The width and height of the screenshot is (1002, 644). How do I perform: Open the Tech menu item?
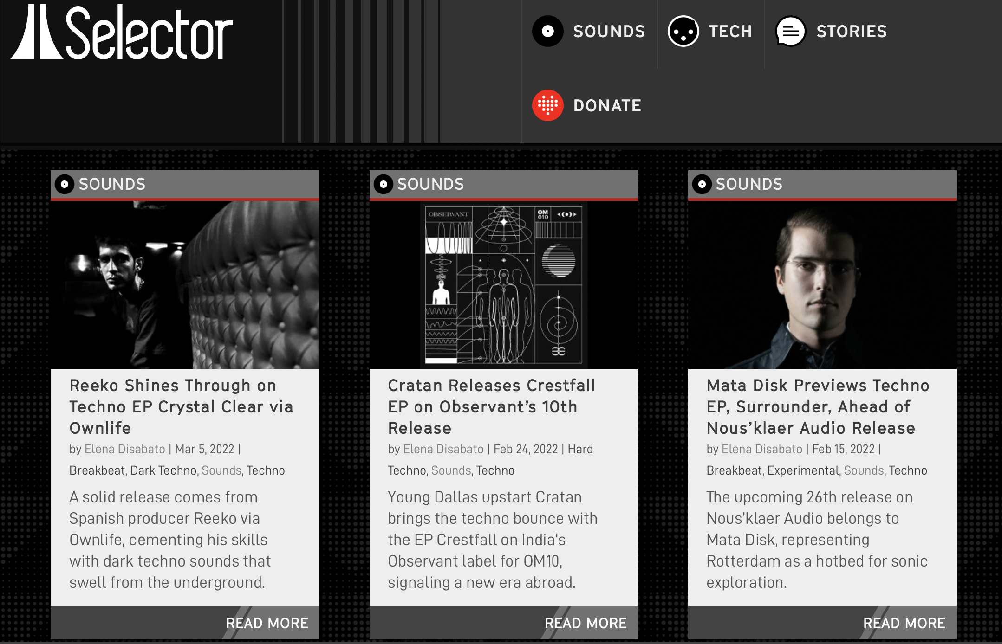(730, 32)
